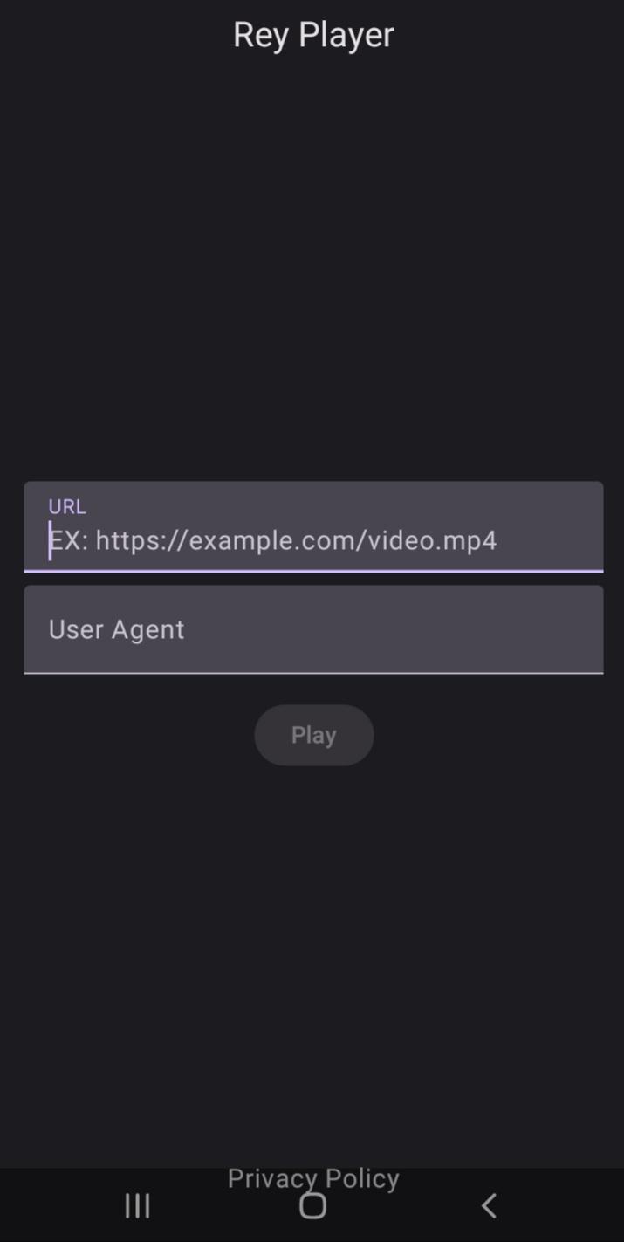Click the blinking text cursor in URL field
The height and width of the screenshot is (1242, 624).
pos(50,540)
